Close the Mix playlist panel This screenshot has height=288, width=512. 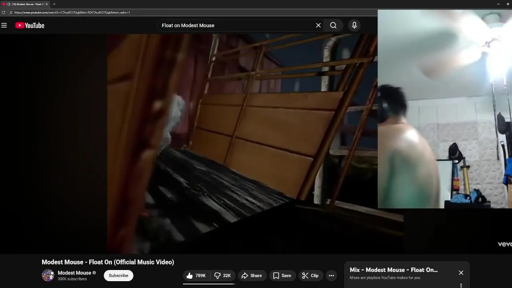[461, 273]
